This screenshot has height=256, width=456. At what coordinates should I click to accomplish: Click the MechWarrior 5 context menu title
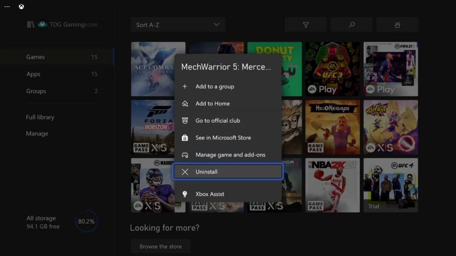pyautogui.click(x=226, y=67)
